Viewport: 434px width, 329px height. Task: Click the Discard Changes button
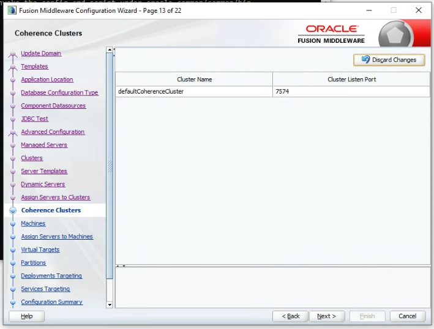point(389,60)
